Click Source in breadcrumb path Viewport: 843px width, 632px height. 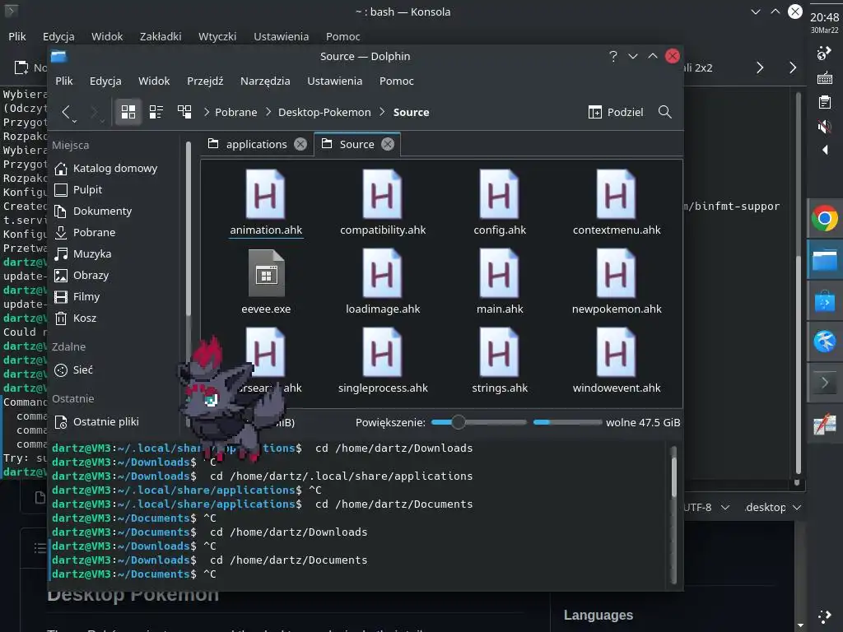coord(411,112)
